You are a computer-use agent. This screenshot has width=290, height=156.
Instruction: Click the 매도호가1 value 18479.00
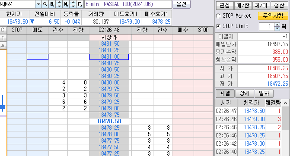coord(126,22)
